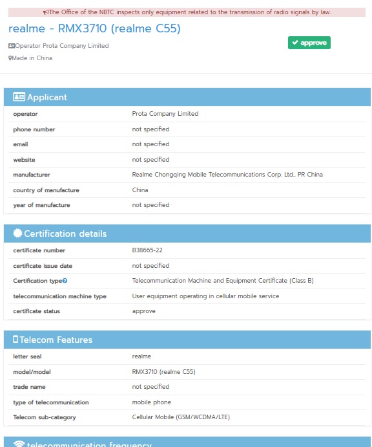Select the phone number 'not specified' value
The height and width of the screenshot is (447, 372).
(150, 129)
